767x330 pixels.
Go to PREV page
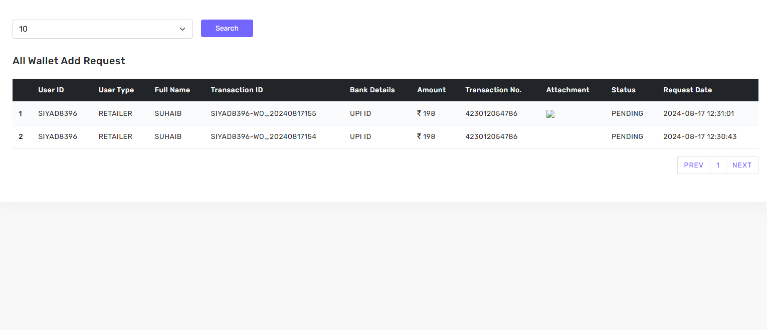(693, 165)
